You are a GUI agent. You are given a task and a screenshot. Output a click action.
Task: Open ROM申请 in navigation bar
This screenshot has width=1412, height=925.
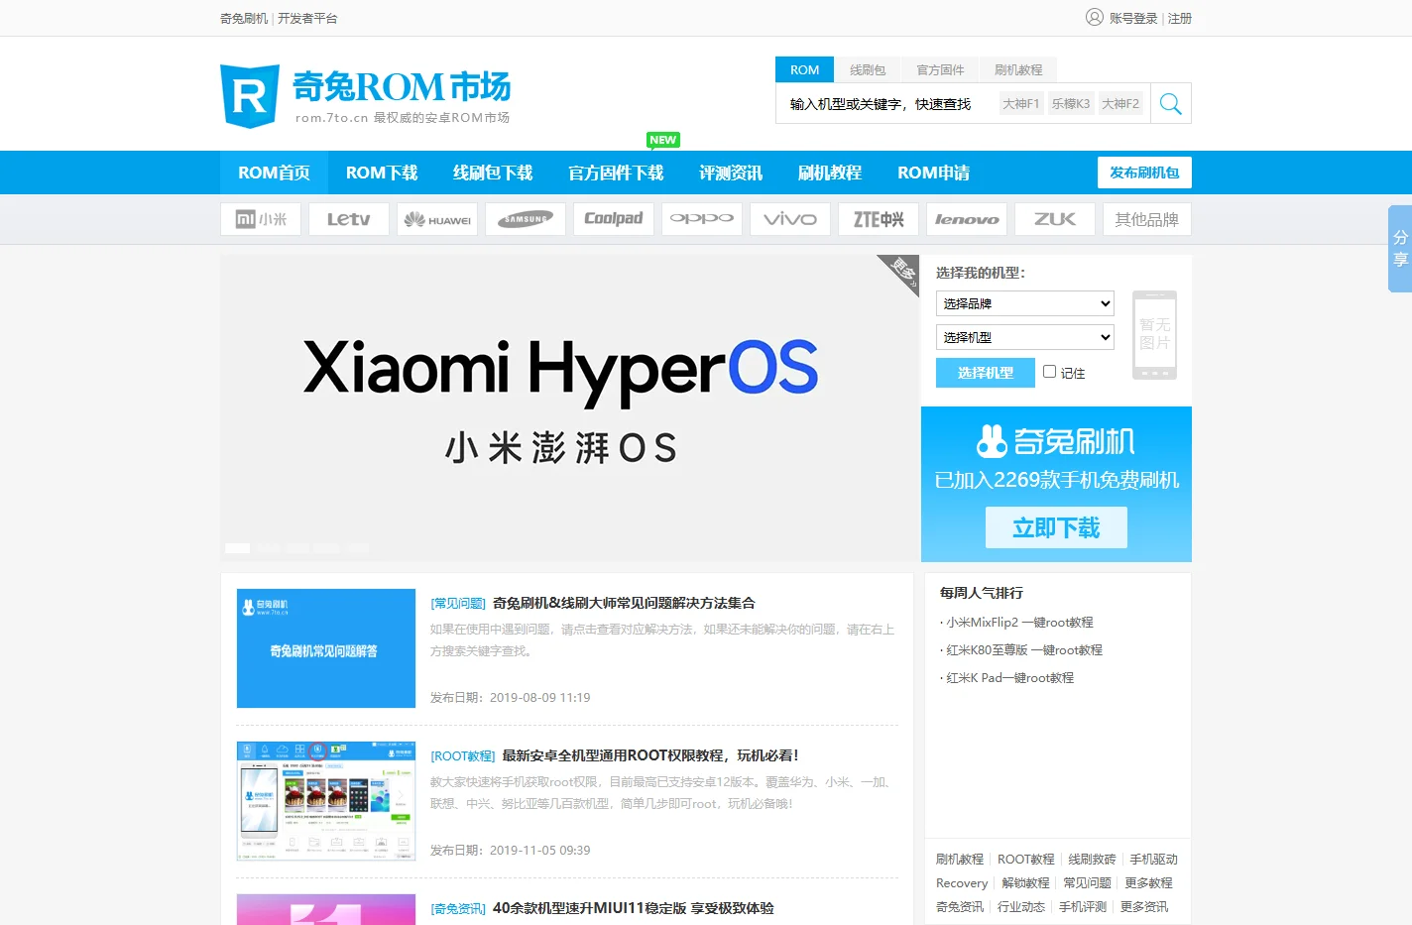click(933, 173)
